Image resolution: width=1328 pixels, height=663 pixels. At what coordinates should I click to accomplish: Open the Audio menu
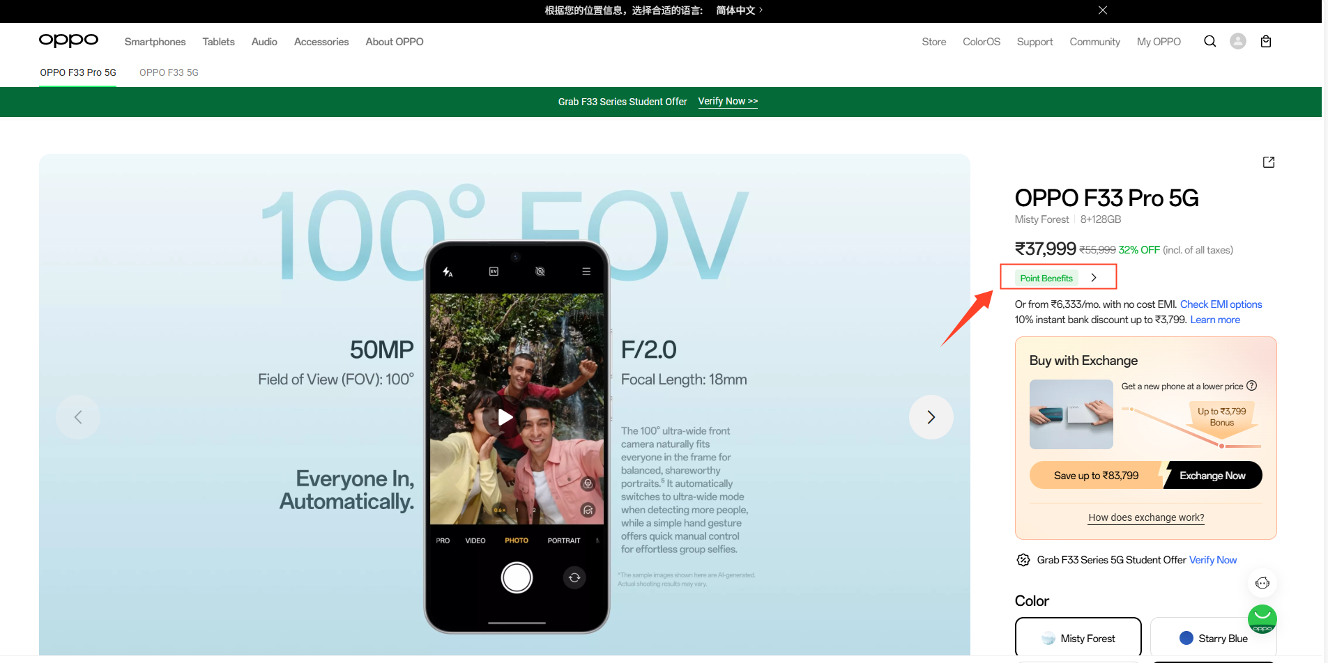(x=264, y=42)
